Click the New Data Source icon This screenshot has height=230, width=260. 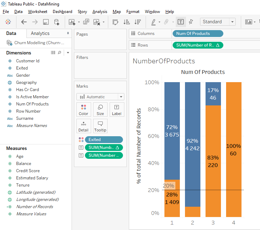(57, 22)
